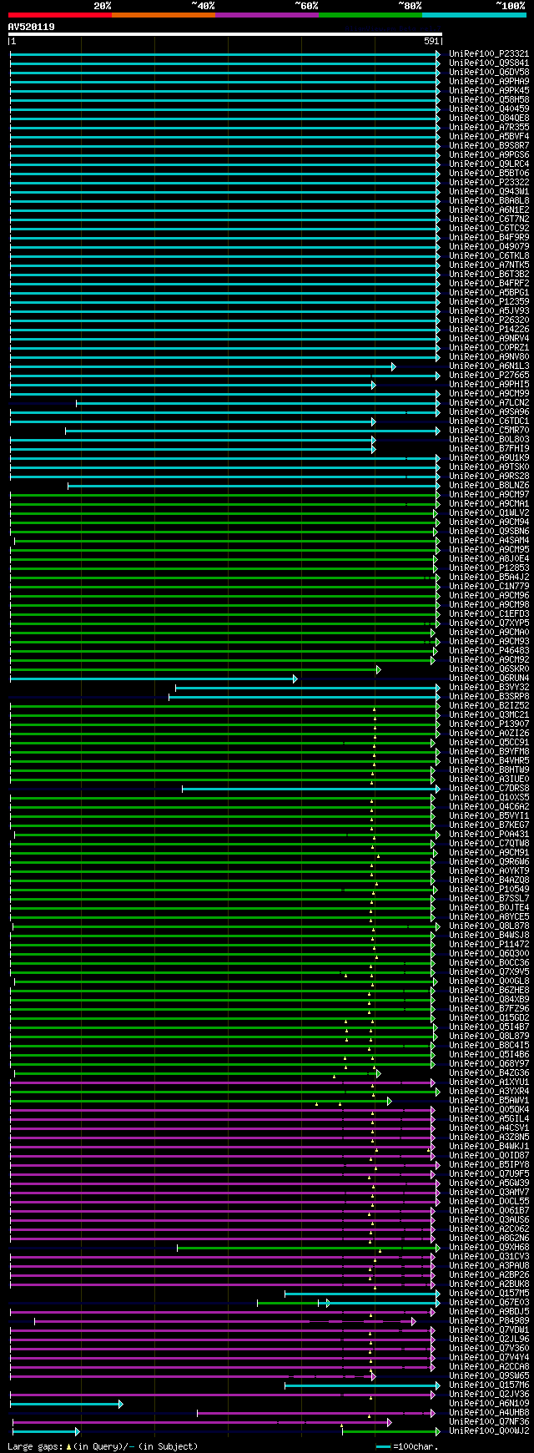This screenshot has height=1453, width=534.
Task: Open hit UniRef100_P12853
Action: click(x=489, y=568)
